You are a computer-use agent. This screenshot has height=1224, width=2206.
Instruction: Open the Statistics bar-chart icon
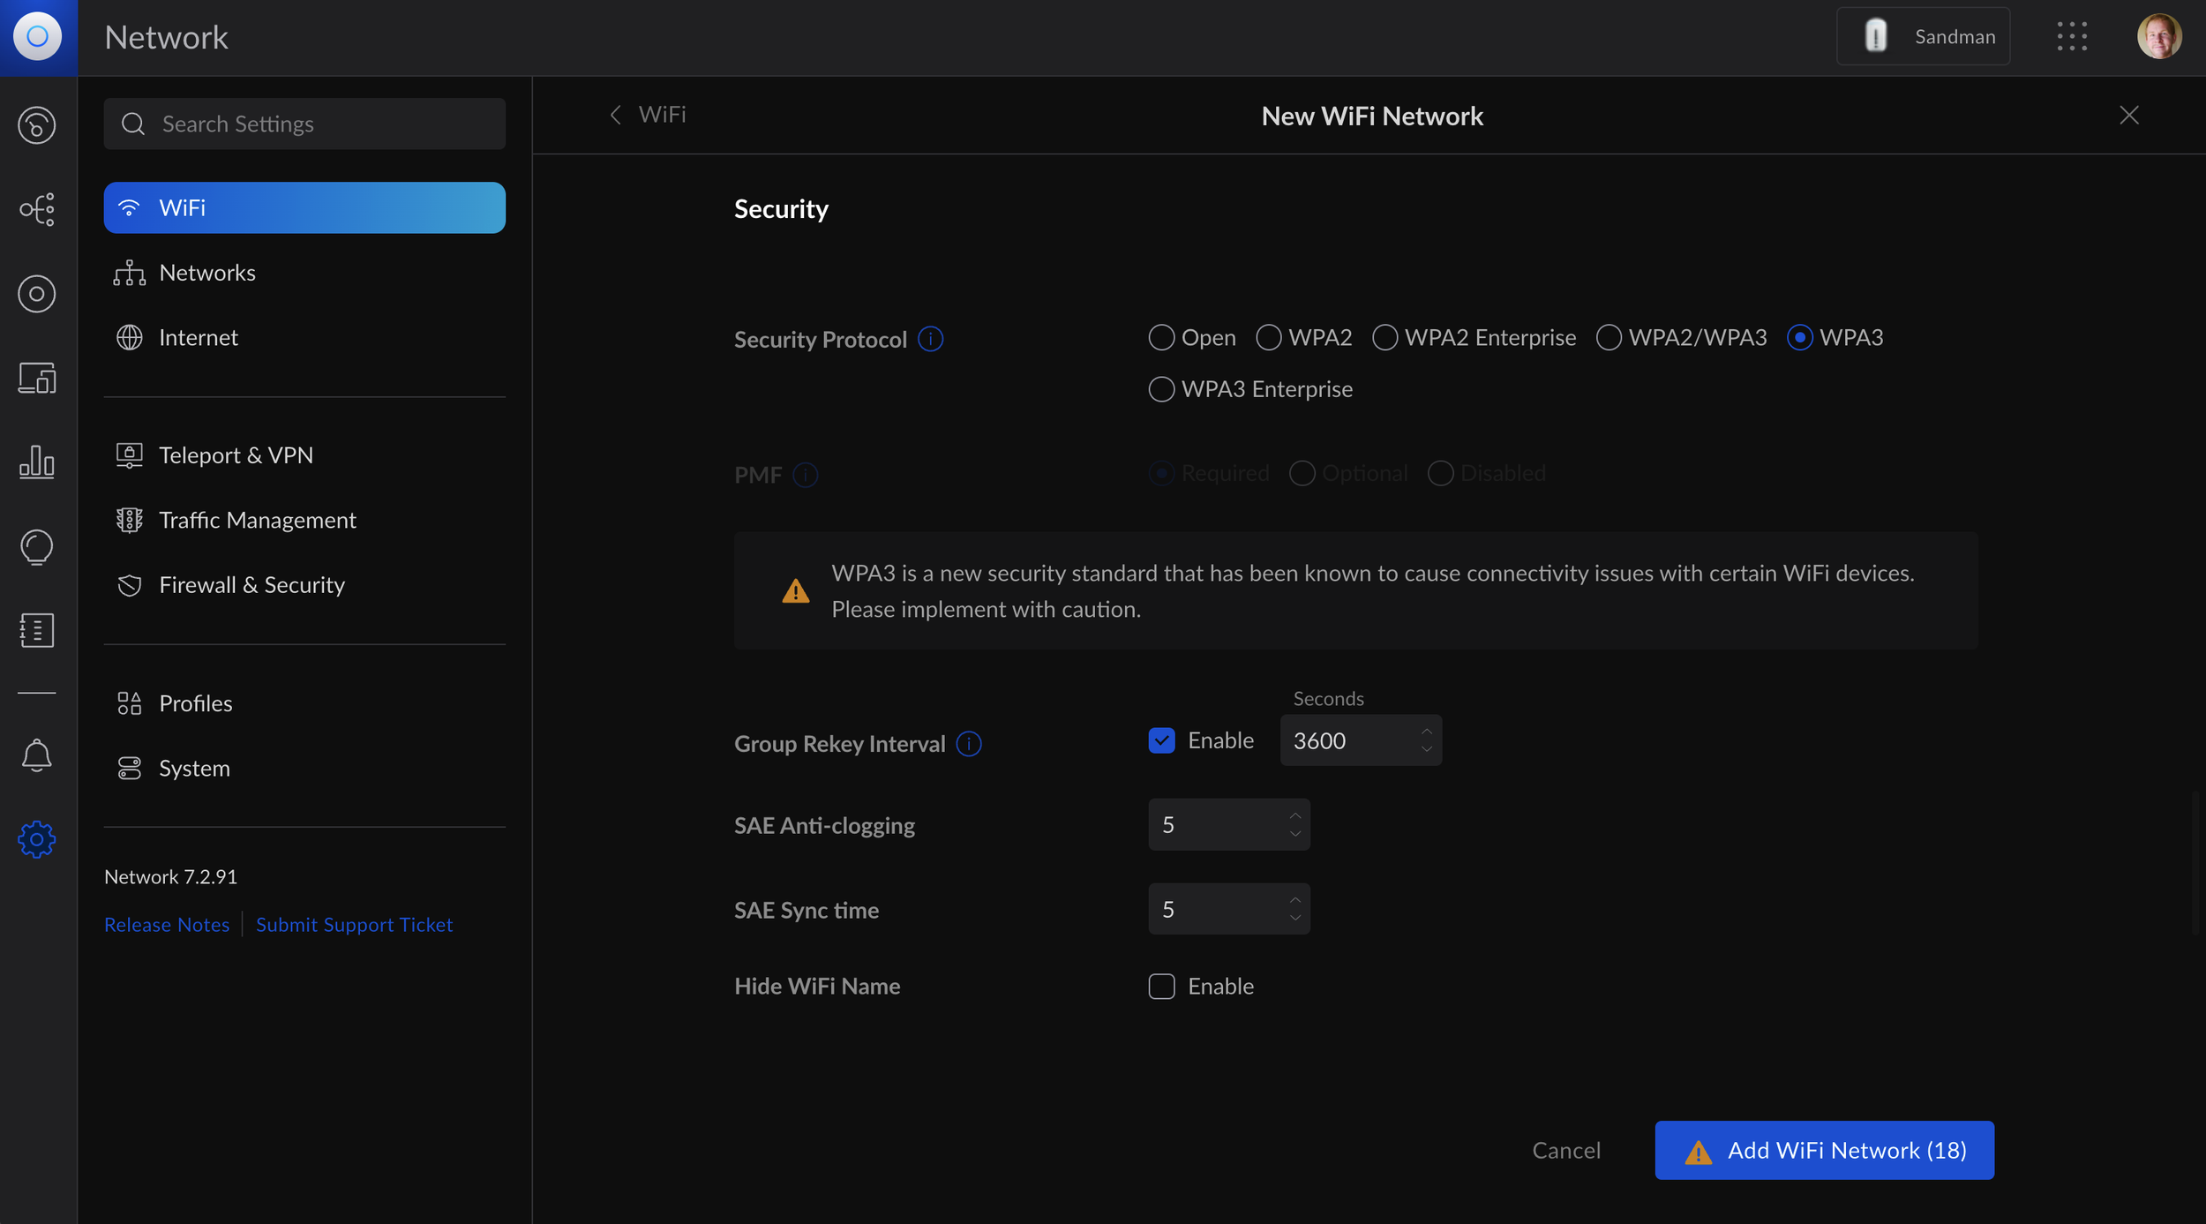tap(37, 462)
